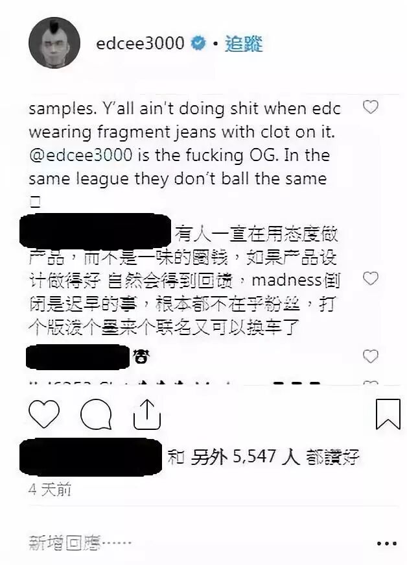The width and height of the screenshot is (407, 565).
Task: Open the redacted username beside the emoji comment
Action: [x=78, y=357]
